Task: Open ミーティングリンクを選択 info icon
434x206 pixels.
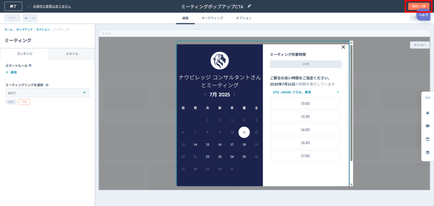Action: (47, 85)
